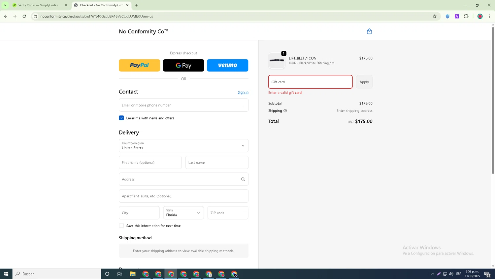
Task: Click the 'Express checkout' label
Action: (x=183, y=53)
